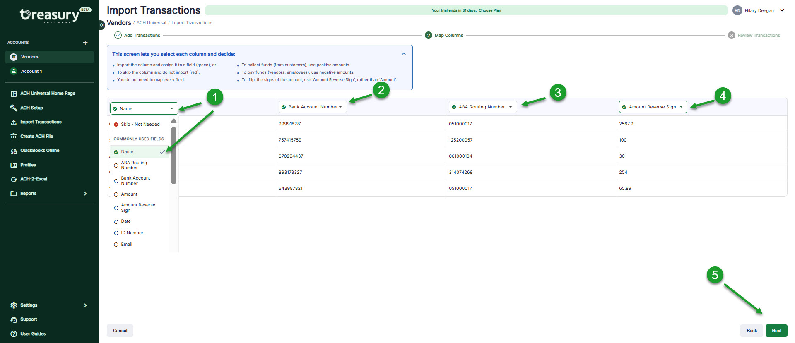Click the QuickBooks Online icon
795x343 pixels.
14,151
